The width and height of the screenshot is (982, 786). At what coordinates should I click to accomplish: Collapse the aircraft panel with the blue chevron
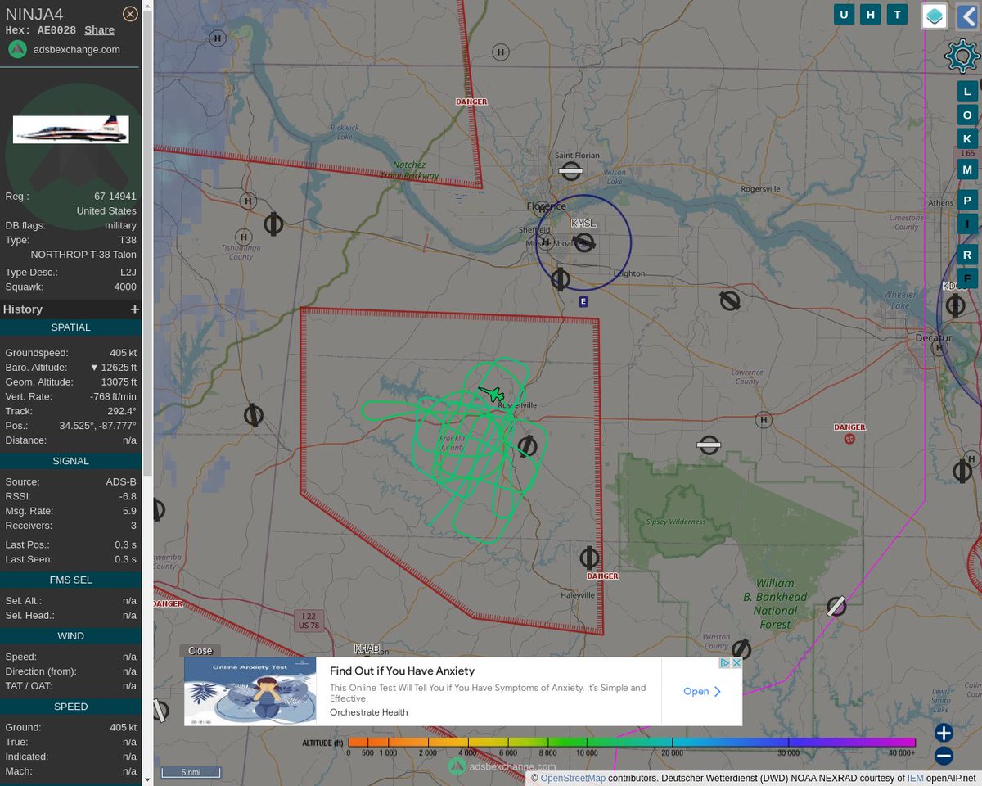click(x=969, y=14)
